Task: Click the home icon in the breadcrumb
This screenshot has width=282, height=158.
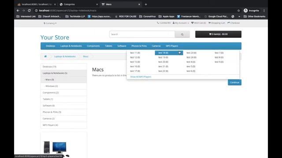Action: click(x=45, y=56)
